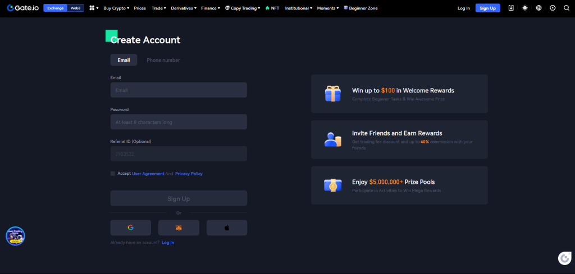Select the Phone number registration tab
This screenshot has height=274, width=575.
pyautogui.click(x=163, y=60)
